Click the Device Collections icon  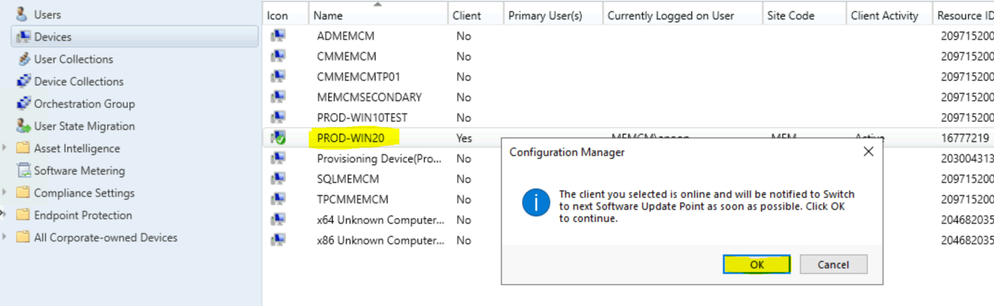click(23, 81)
